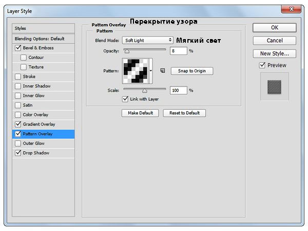Enable the Stroke checkbox
The width and height of the screenshot is (308, 231).
[x=18, y=77]
